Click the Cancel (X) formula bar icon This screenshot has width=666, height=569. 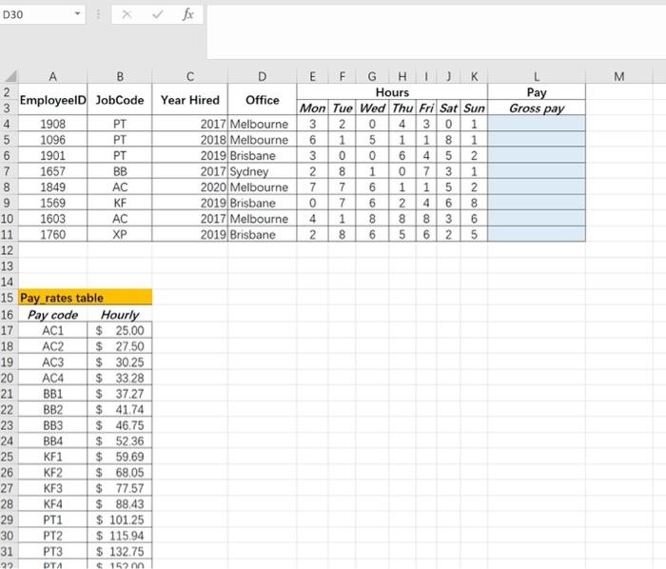click(127, 15)
